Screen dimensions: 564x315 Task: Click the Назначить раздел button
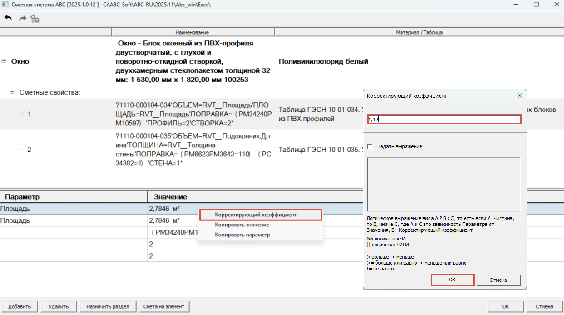[108, 306]
